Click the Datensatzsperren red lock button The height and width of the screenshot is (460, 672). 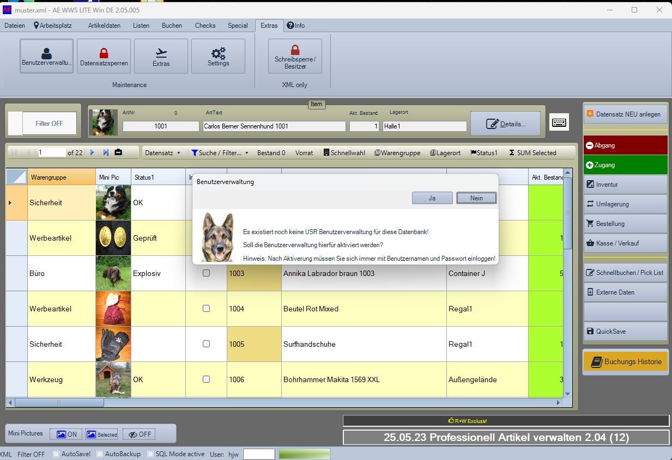(x=104, y=56)
